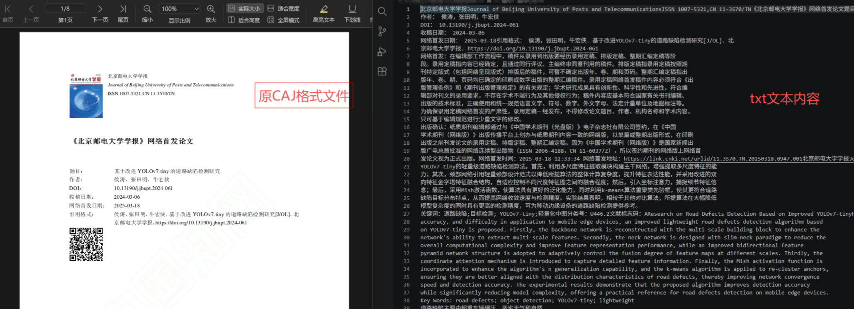Open doi.org link on editor line 6

point(533,49)
